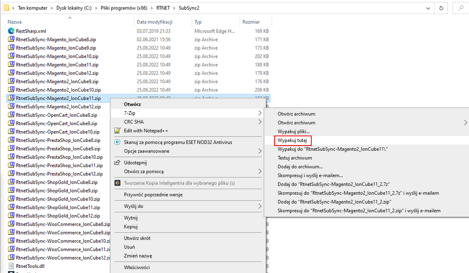
Task: Click the zip icon of RtnetSubSync-PrestaShop_IonCube8.zip
Action: (x=11, y=140)
